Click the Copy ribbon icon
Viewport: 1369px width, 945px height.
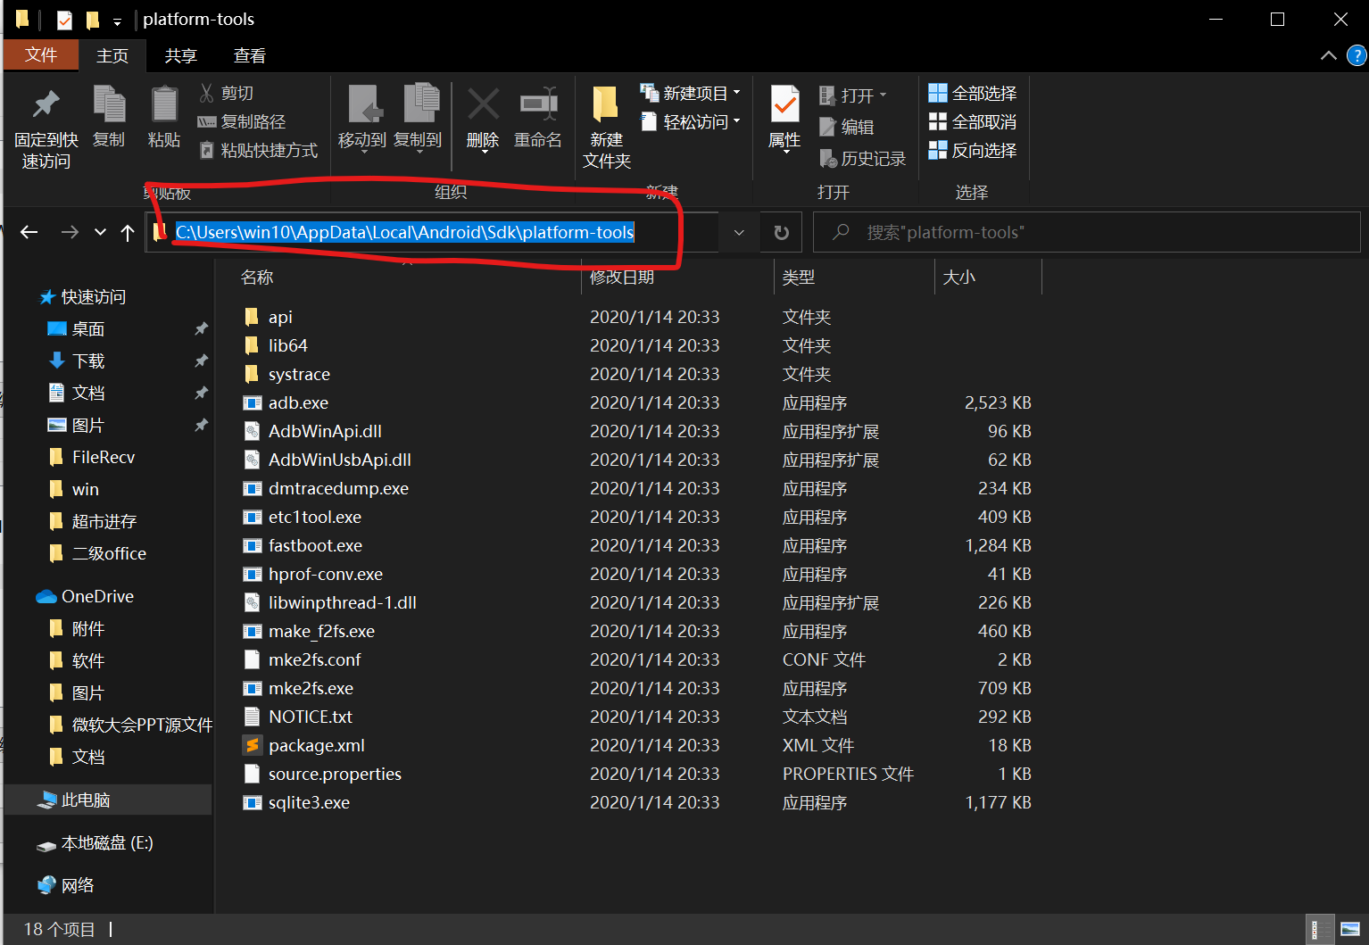click(109, 105)
